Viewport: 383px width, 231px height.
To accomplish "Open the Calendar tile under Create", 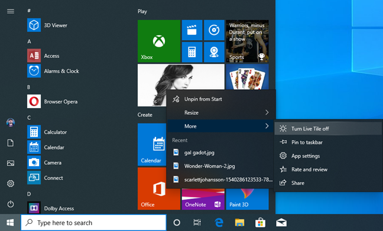I will tap(152, 145).
